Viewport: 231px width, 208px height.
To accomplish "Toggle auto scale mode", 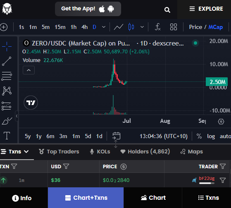I will pos(225,136).
